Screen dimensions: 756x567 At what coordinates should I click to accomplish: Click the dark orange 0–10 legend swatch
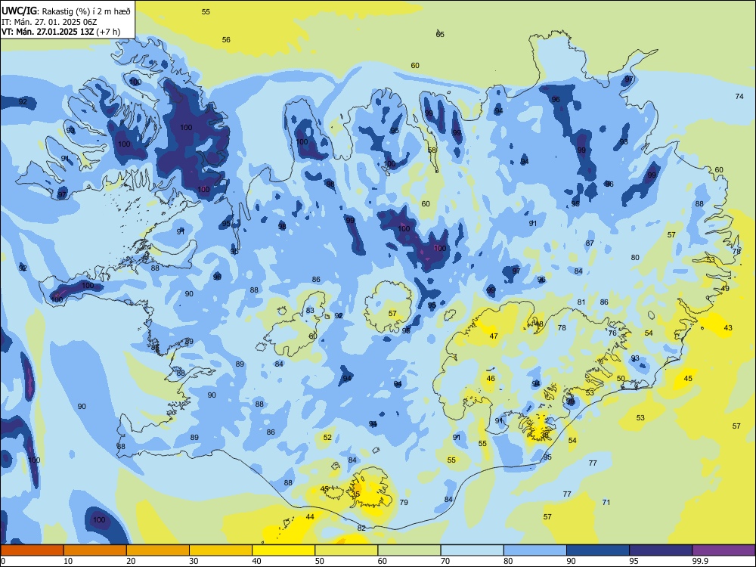(x=32, y=550)
